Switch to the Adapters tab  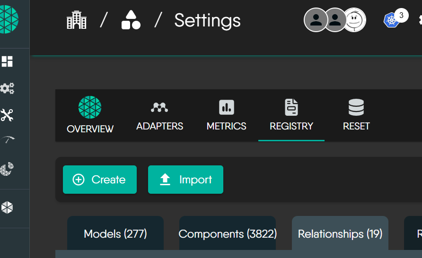coord(159,115)
